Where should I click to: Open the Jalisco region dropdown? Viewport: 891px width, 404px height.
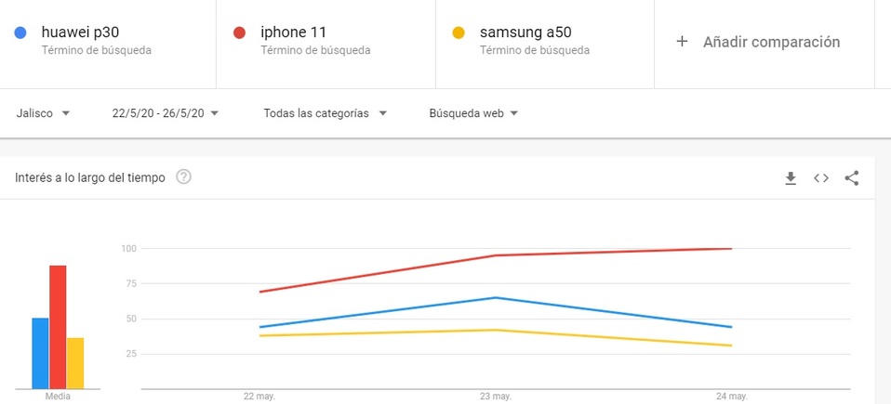tap(43, 113)
